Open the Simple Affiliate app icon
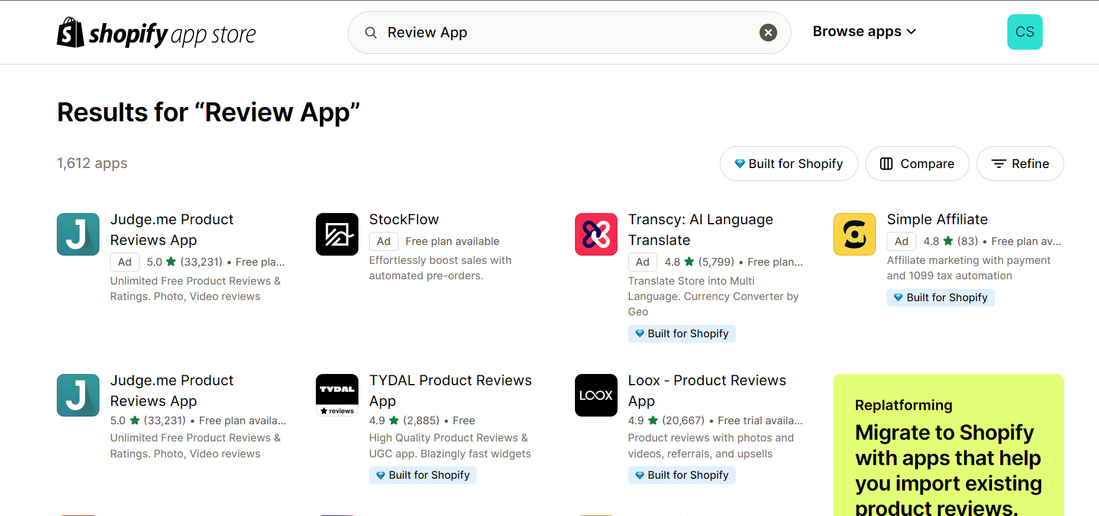Image resolution: width=1099 pixels, height=516 pixels. click(854, 234)
